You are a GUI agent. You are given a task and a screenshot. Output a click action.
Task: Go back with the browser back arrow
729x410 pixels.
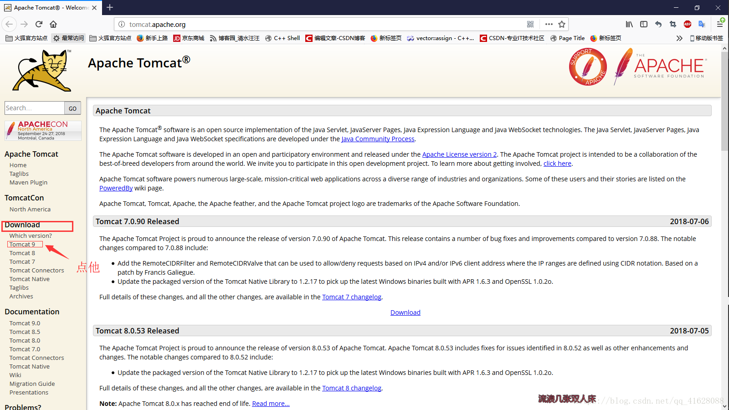click(9, 24)
